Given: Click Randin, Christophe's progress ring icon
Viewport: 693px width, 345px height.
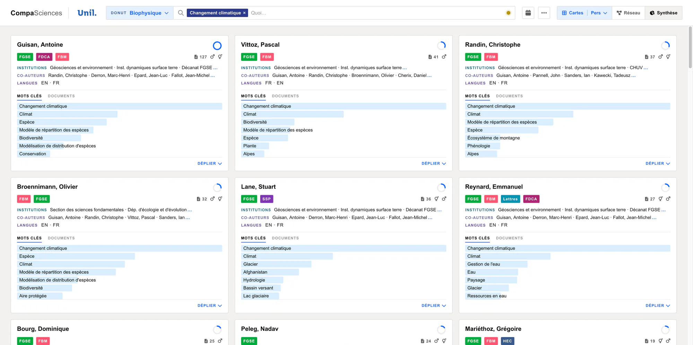Looking at the screenshot, I should tap(665, 45).
